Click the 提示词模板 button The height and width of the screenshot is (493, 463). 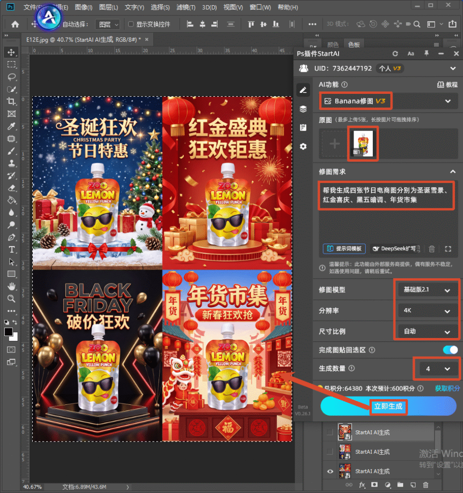point(344,249)
